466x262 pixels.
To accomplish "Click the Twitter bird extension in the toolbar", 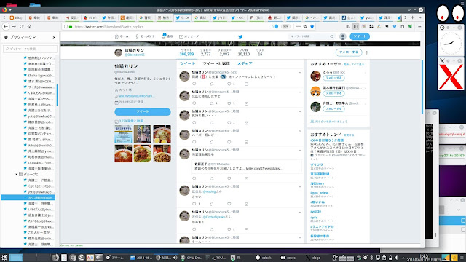I will tap(395, 26).
